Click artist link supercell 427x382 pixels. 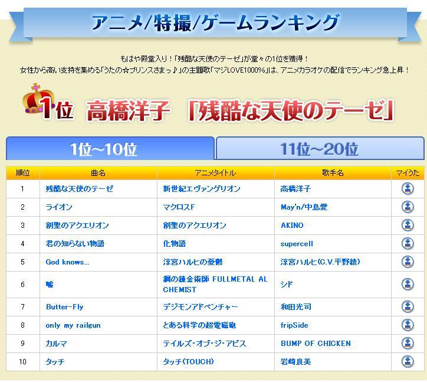(297, 244)
